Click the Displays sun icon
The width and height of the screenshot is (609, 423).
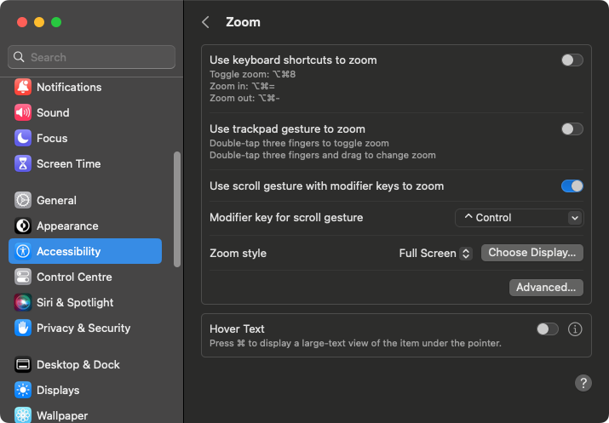coord(23,390)
